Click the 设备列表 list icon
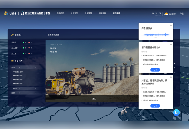Image resolution: width=189 pixels, height=129 pixels. [12, 61]
